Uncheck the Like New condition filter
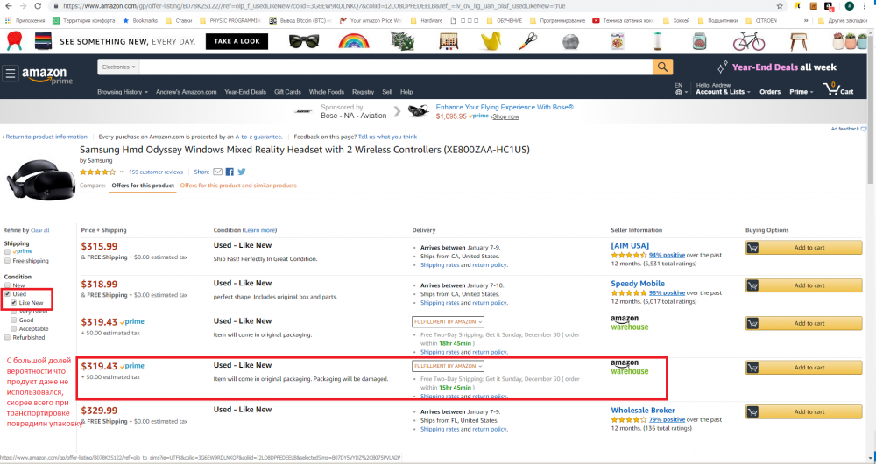The image size is (876, 464). tap(15, 303)
